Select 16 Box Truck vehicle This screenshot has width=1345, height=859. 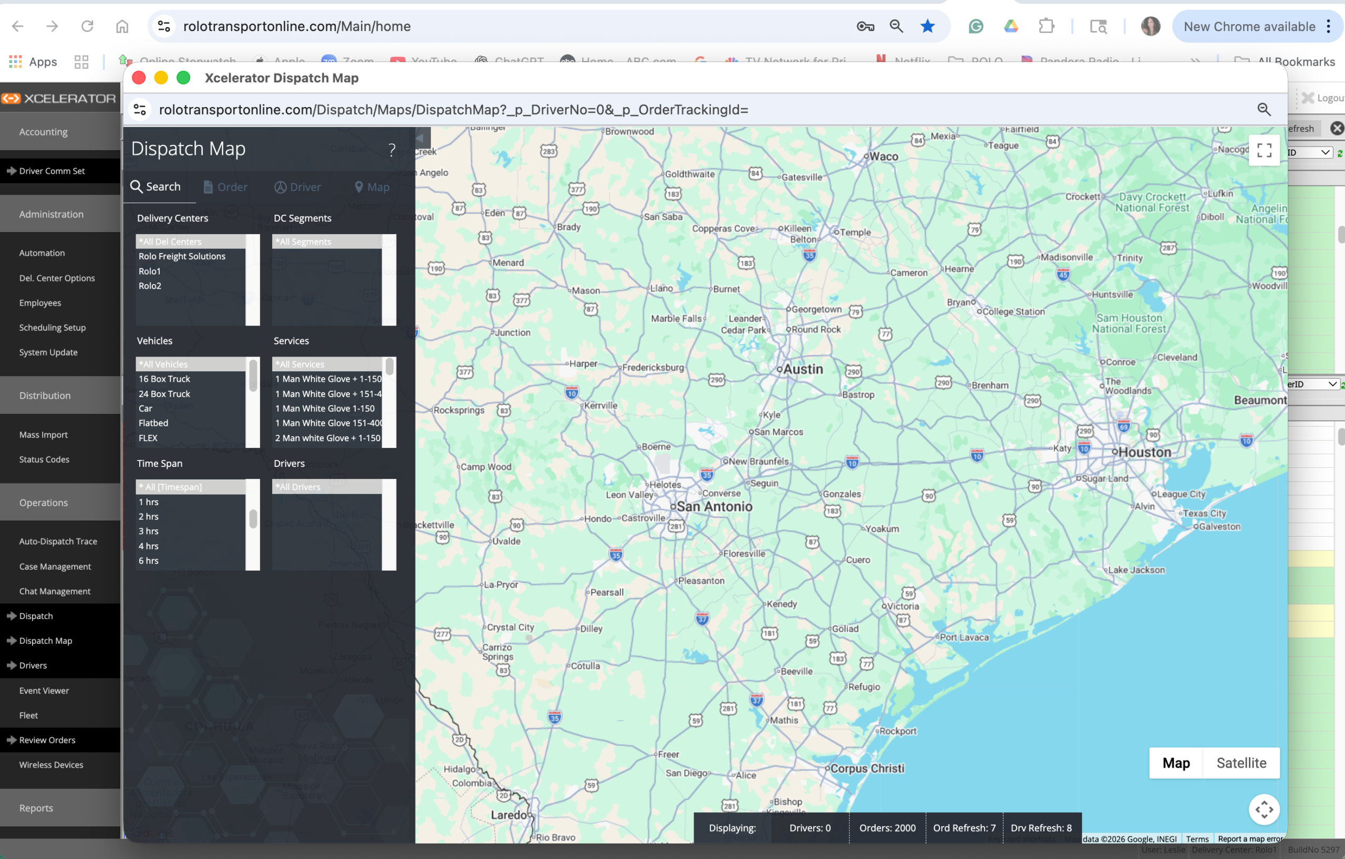(191, 379)
